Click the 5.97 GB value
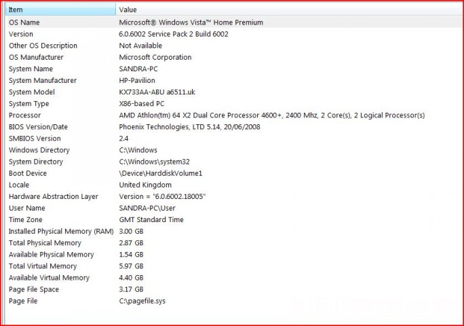Viewport: 464px width, 326px height. tap(131, 266)
